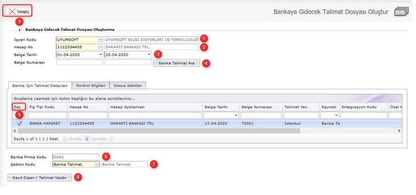Click the Banka Talimat Ara button

[x=177, y=63]
